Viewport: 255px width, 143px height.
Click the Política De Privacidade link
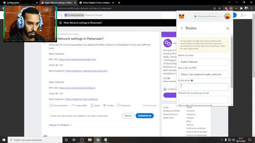coord(197,132)
